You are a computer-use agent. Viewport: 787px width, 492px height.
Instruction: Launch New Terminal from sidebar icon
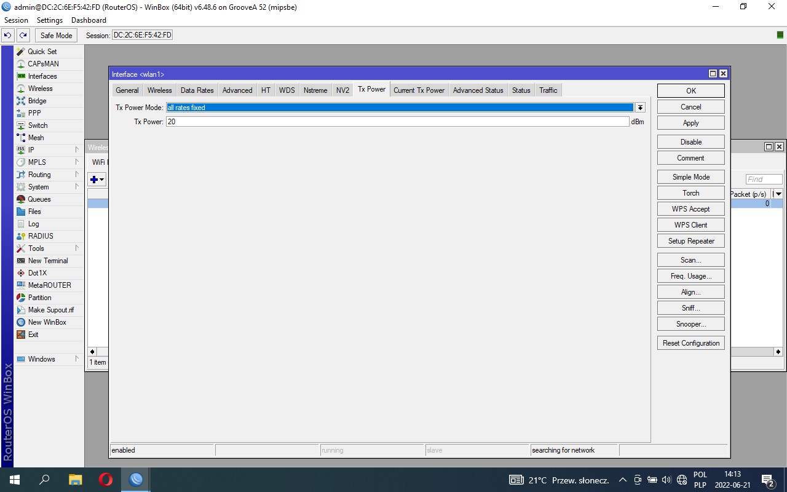[21, 261]
